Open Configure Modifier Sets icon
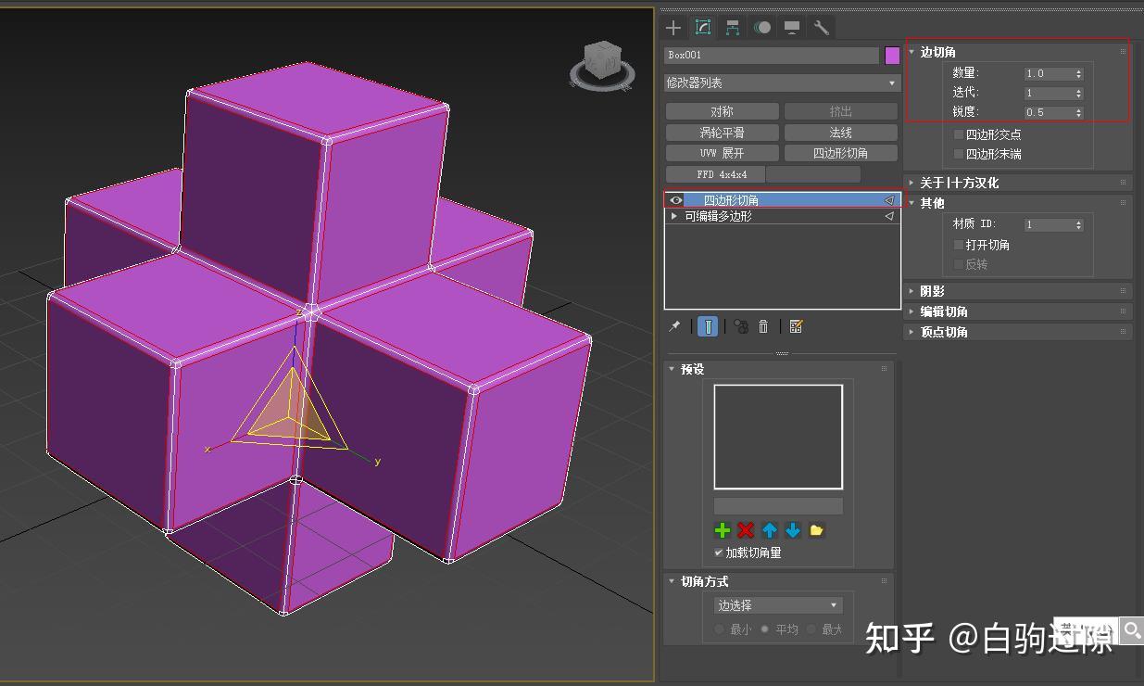This screenshot has height=686, width=1144. click(796, 325)
